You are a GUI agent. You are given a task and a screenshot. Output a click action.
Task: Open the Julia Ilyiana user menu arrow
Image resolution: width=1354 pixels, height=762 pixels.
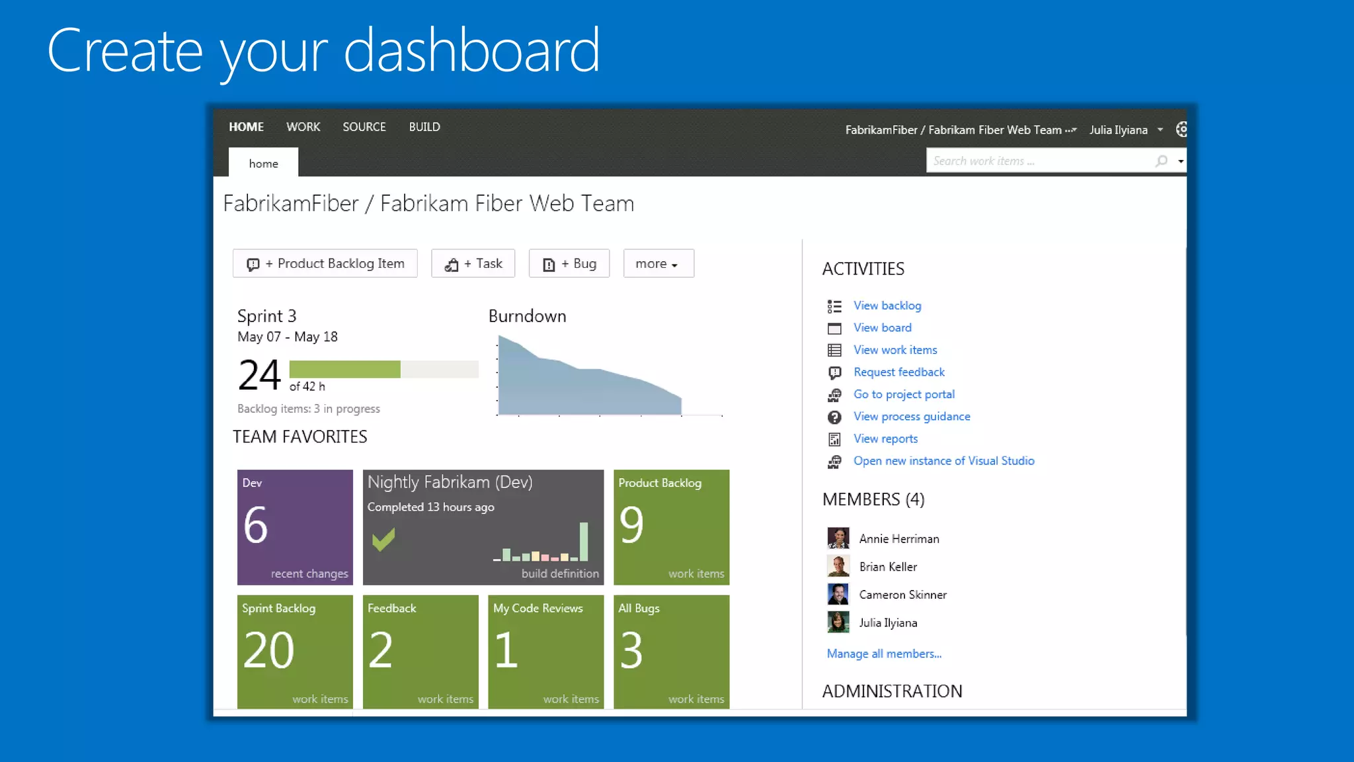tap(1160, 130)
